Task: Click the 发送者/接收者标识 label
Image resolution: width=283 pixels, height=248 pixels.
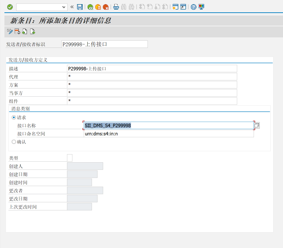Action: click(x=26, y=44)
